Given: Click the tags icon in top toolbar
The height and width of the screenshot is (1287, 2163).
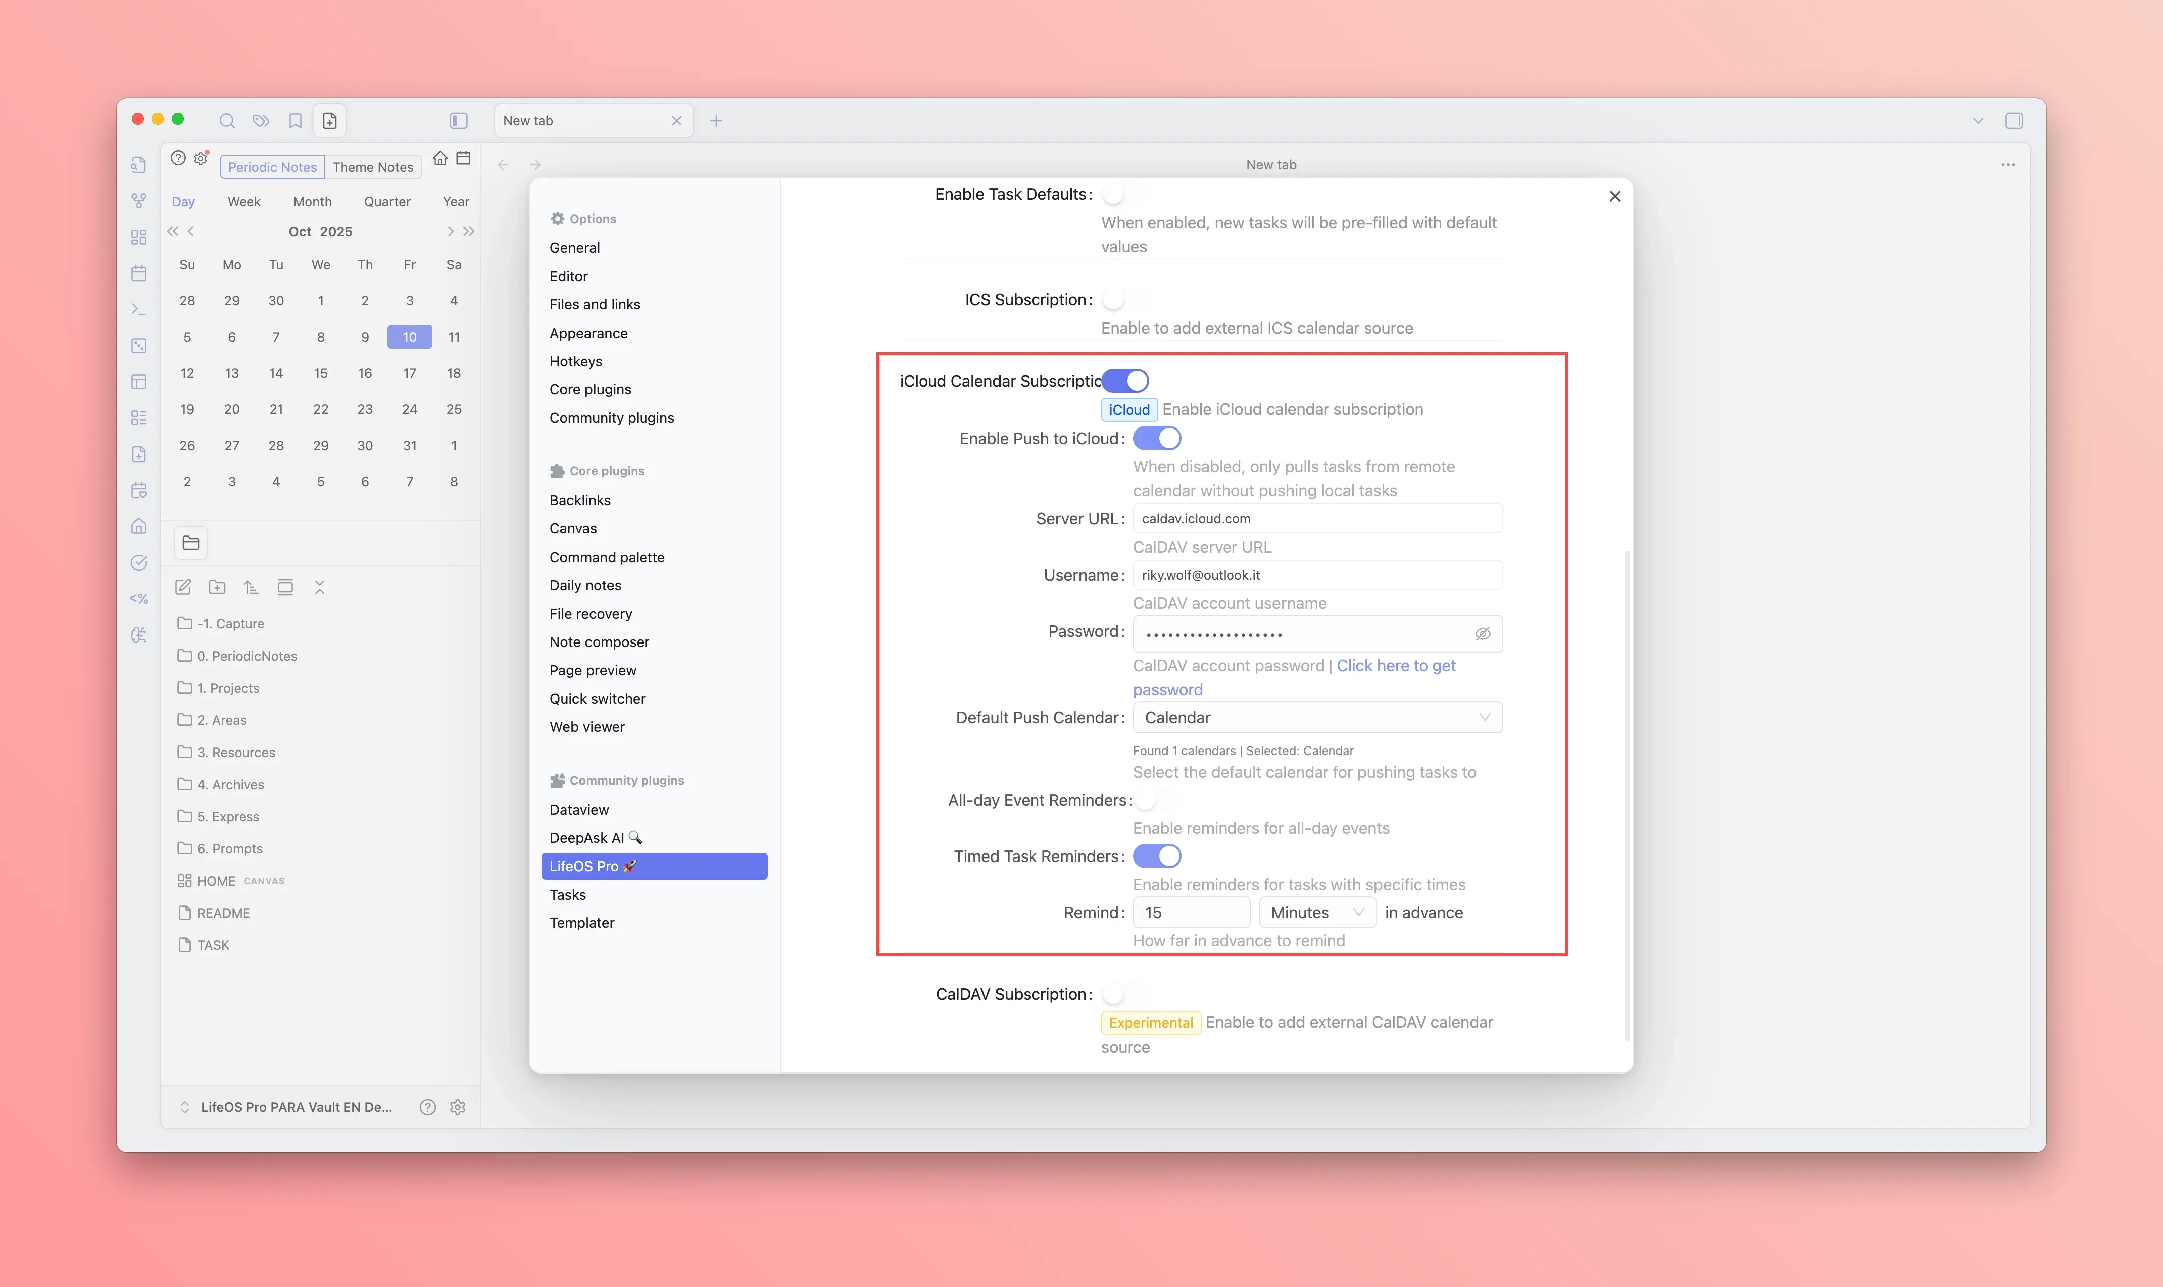Looking at the screenshot, I should 261,121.
